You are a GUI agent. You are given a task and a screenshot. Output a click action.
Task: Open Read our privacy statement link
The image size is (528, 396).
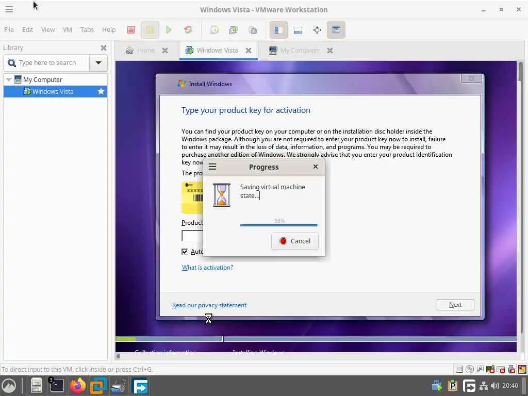click(209, 305)
